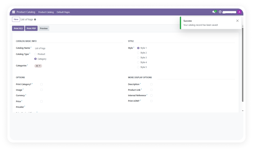Open the apps grid menu icon
This screenshot has width=253, height=151.
[x=13, y=12]
